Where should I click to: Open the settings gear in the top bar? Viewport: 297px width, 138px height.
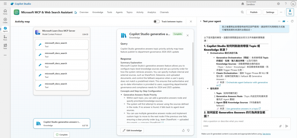278,3
